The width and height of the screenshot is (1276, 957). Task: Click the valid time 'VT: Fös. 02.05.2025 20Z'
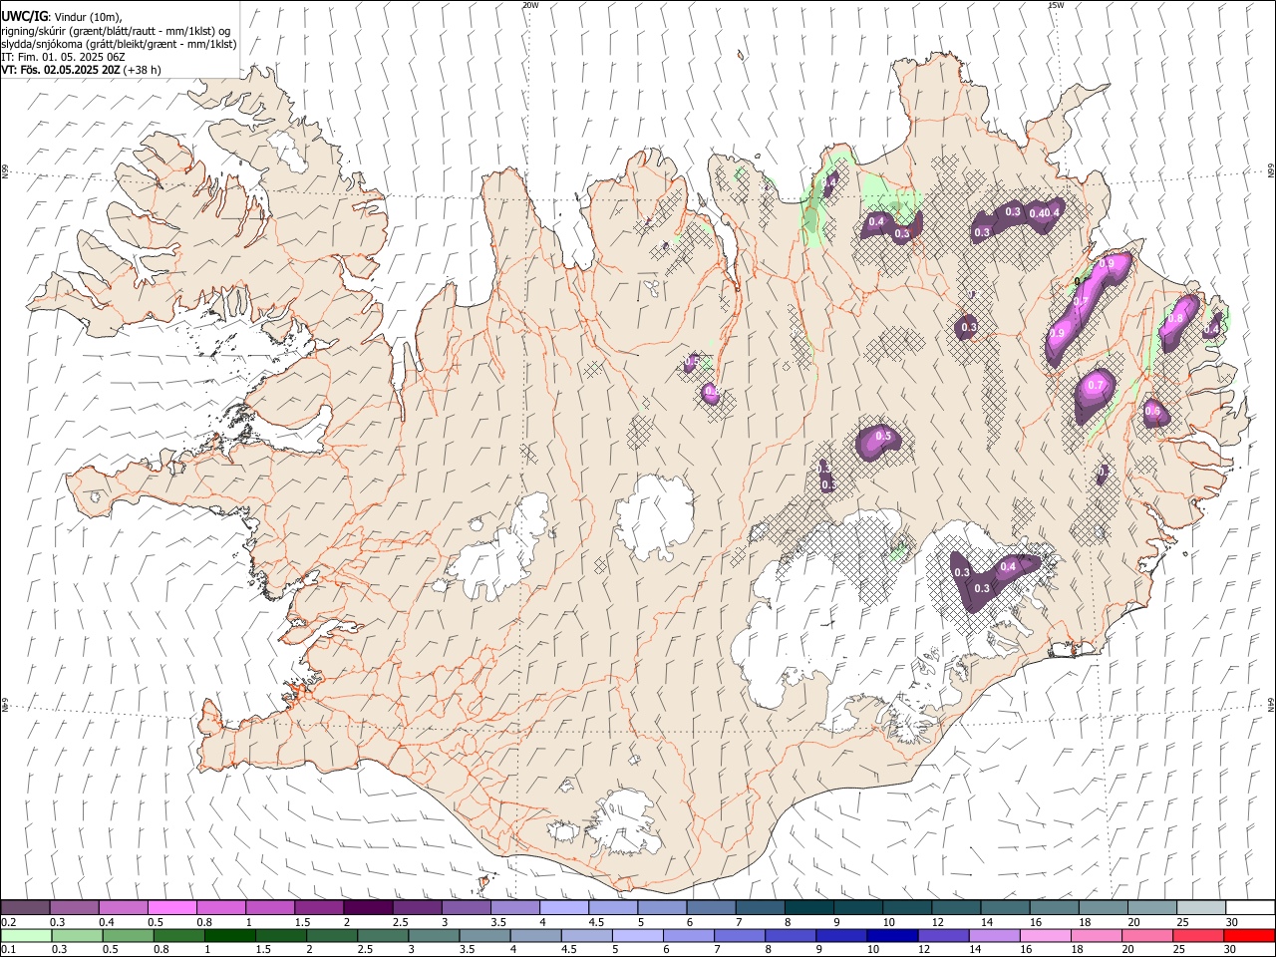(60, 70)
